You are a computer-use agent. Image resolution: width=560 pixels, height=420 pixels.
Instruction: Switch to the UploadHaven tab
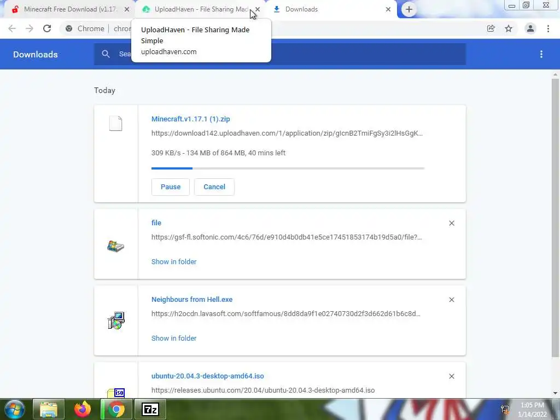200,9
